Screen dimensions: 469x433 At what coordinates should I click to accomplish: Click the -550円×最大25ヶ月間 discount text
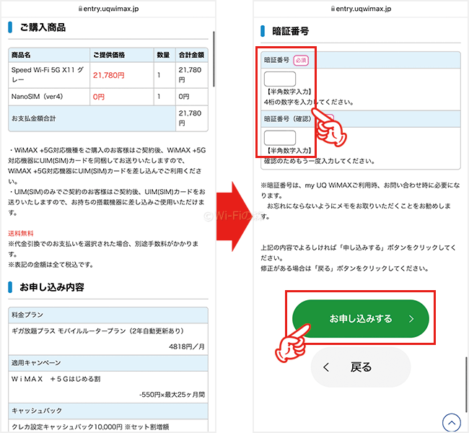pos(172,395)
